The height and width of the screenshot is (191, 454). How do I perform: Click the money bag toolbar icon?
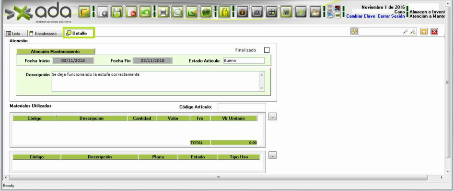click(242, 12)
